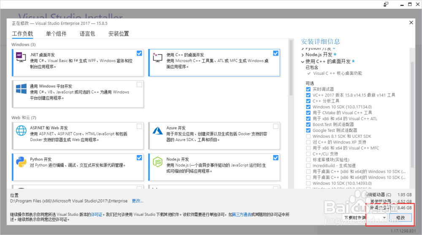This screenshot has width=422, height=235.
Task: Uncheck Google Test 测试适配器 component
Action: click(x=308, y=131)
